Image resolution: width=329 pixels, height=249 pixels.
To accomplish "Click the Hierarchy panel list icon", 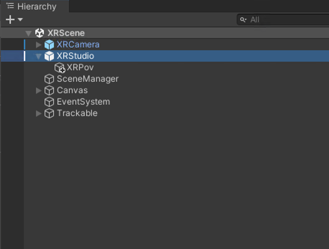I will 10,6.
